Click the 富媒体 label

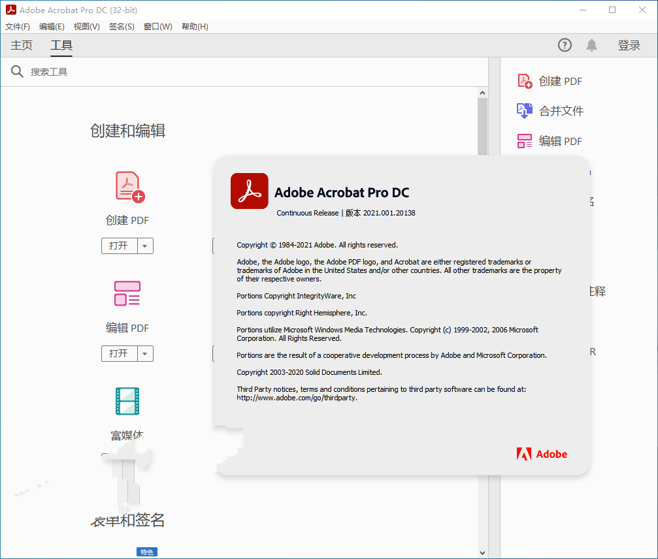click(x=127, y=436)
